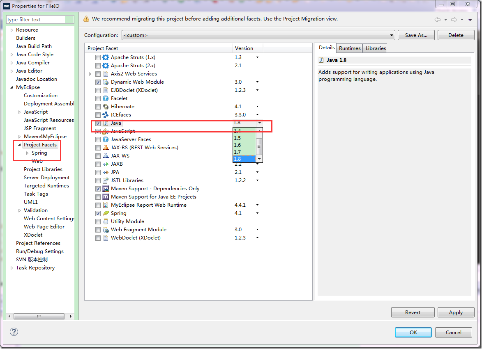Click the JSTL Libraries icon

(106, 180)
